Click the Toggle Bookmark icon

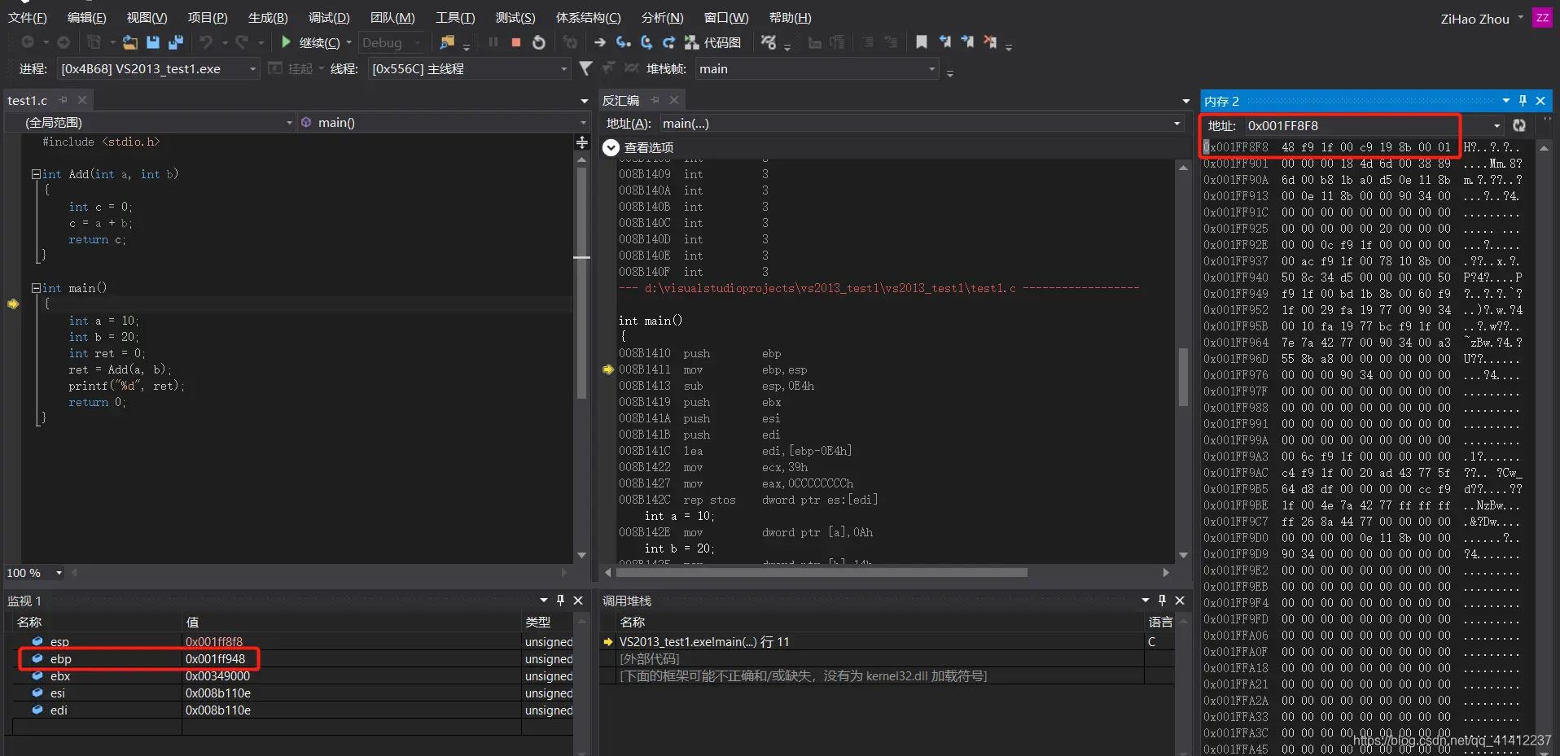tap(922, 42)
